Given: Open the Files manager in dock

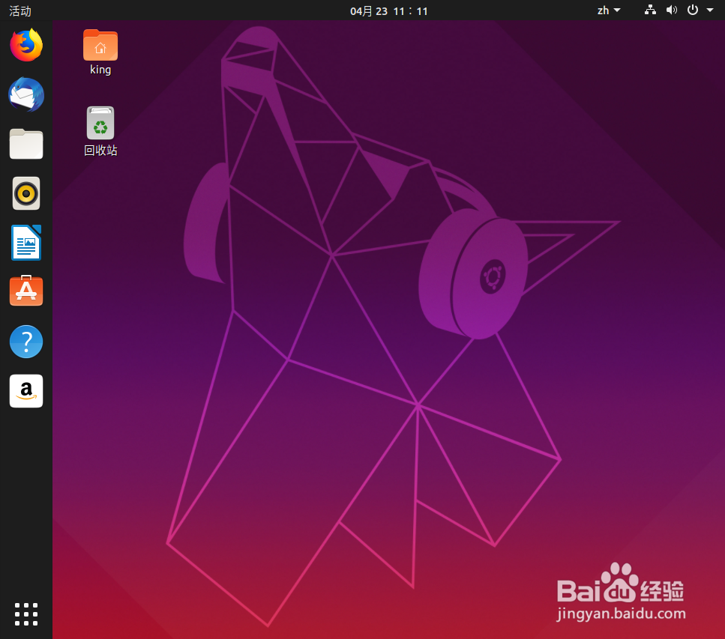Looking at the screenshot, I should pyautogui.click(x=26, y=144).
